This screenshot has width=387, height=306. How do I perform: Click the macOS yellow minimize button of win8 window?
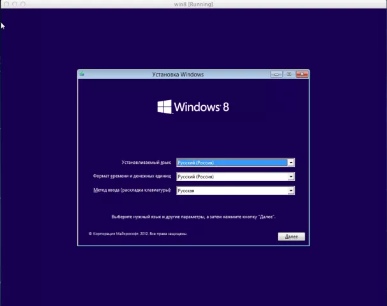point(15,4)
